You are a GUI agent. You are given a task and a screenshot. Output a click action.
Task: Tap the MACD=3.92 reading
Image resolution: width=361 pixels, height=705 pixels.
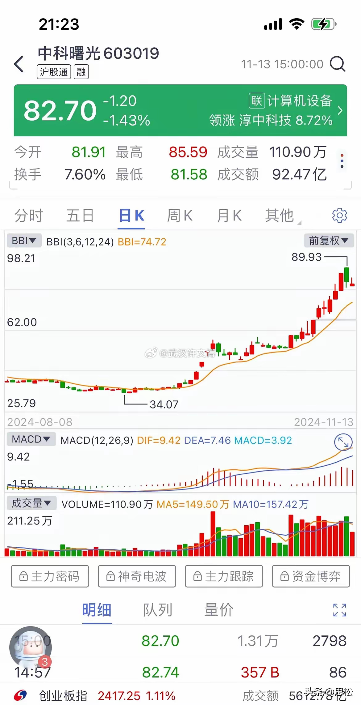point(263,440)
